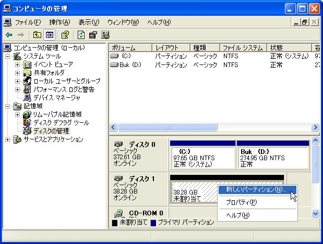Click the Back arrow toolbar icon

[x=9, y=35]
